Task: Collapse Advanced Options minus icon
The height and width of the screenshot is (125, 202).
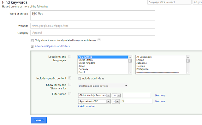Action: coord(32,46)
